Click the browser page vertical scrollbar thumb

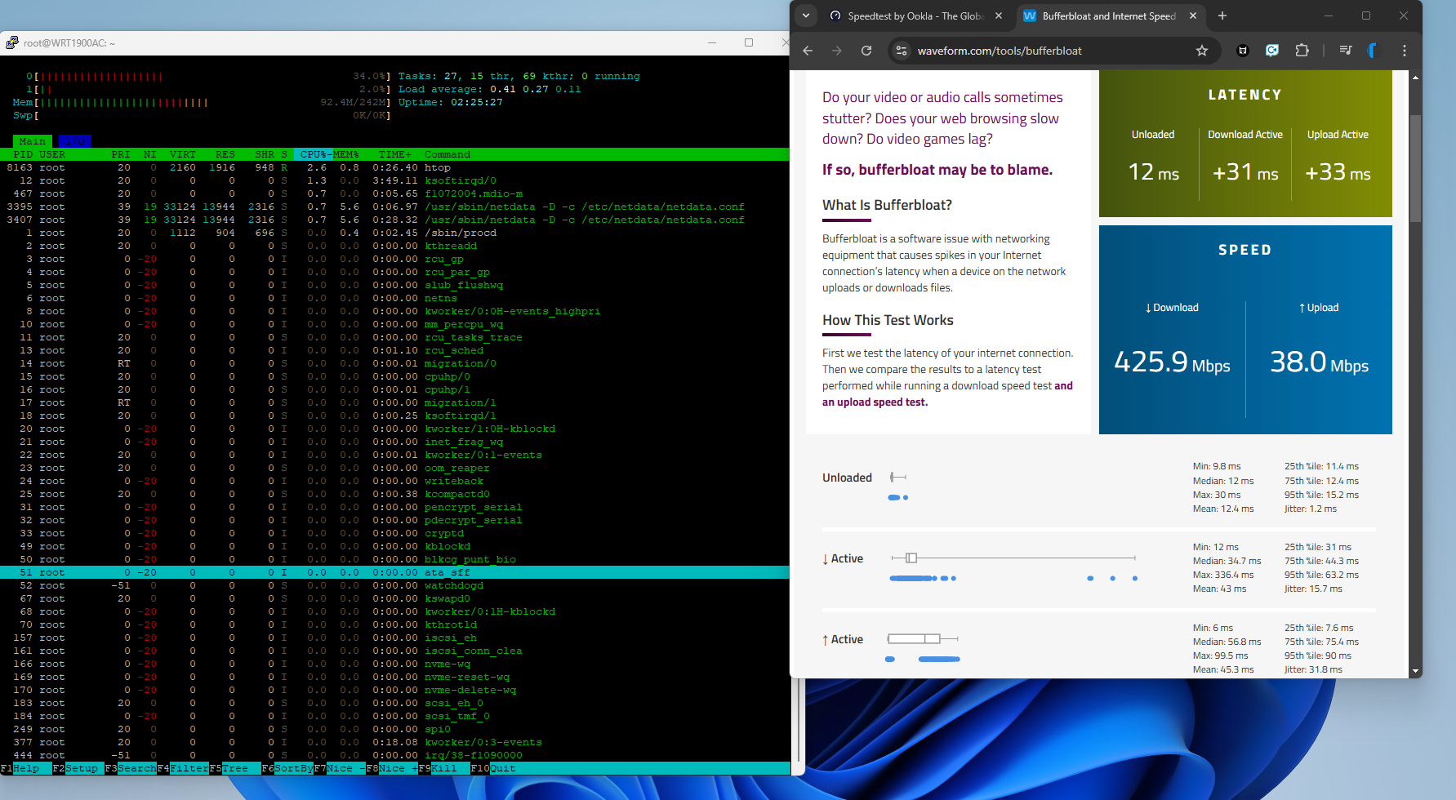[1415, 167]
